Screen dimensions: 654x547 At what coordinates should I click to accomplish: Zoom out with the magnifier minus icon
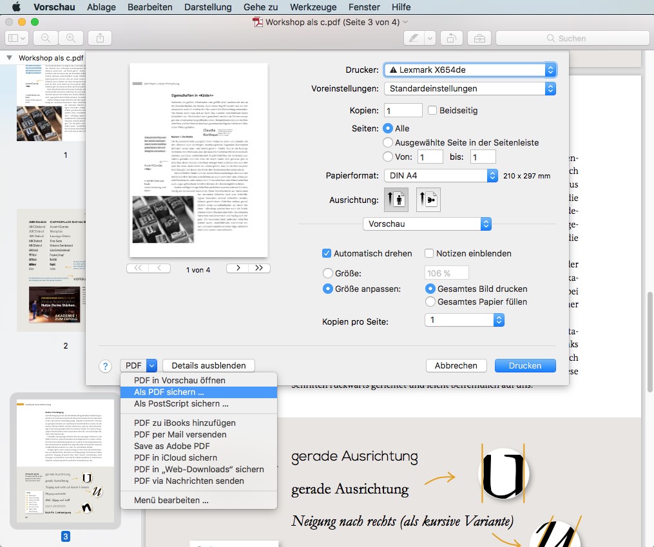tap(46, 38)
